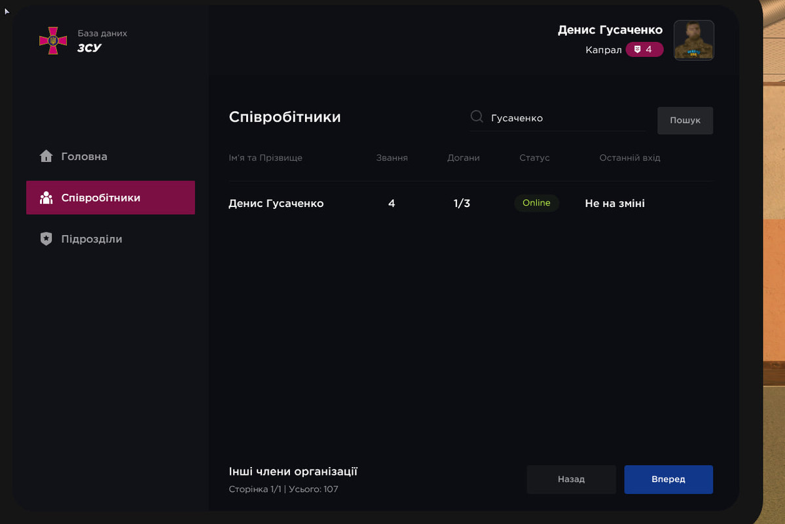The image size is (785, 524).
Task: Focus the search field containing Гусаченко
Action: (x=558, y=118)
